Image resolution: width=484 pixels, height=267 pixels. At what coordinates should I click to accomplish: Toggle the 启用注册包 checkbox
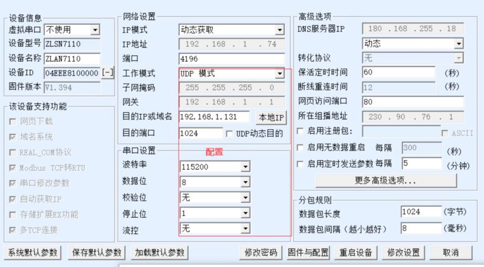[x=301, y=131]
